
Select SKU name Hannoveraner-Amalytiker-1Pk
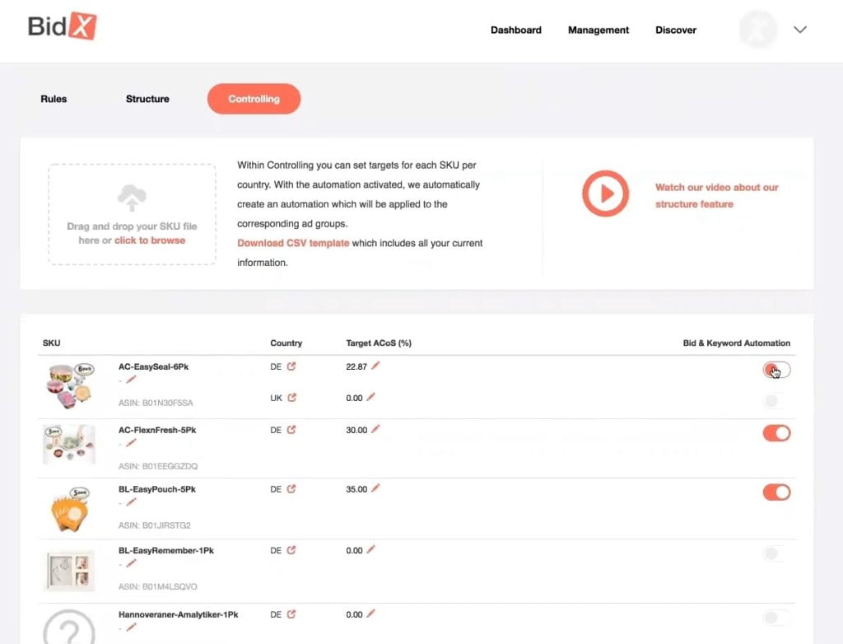(x=178, y=615)
